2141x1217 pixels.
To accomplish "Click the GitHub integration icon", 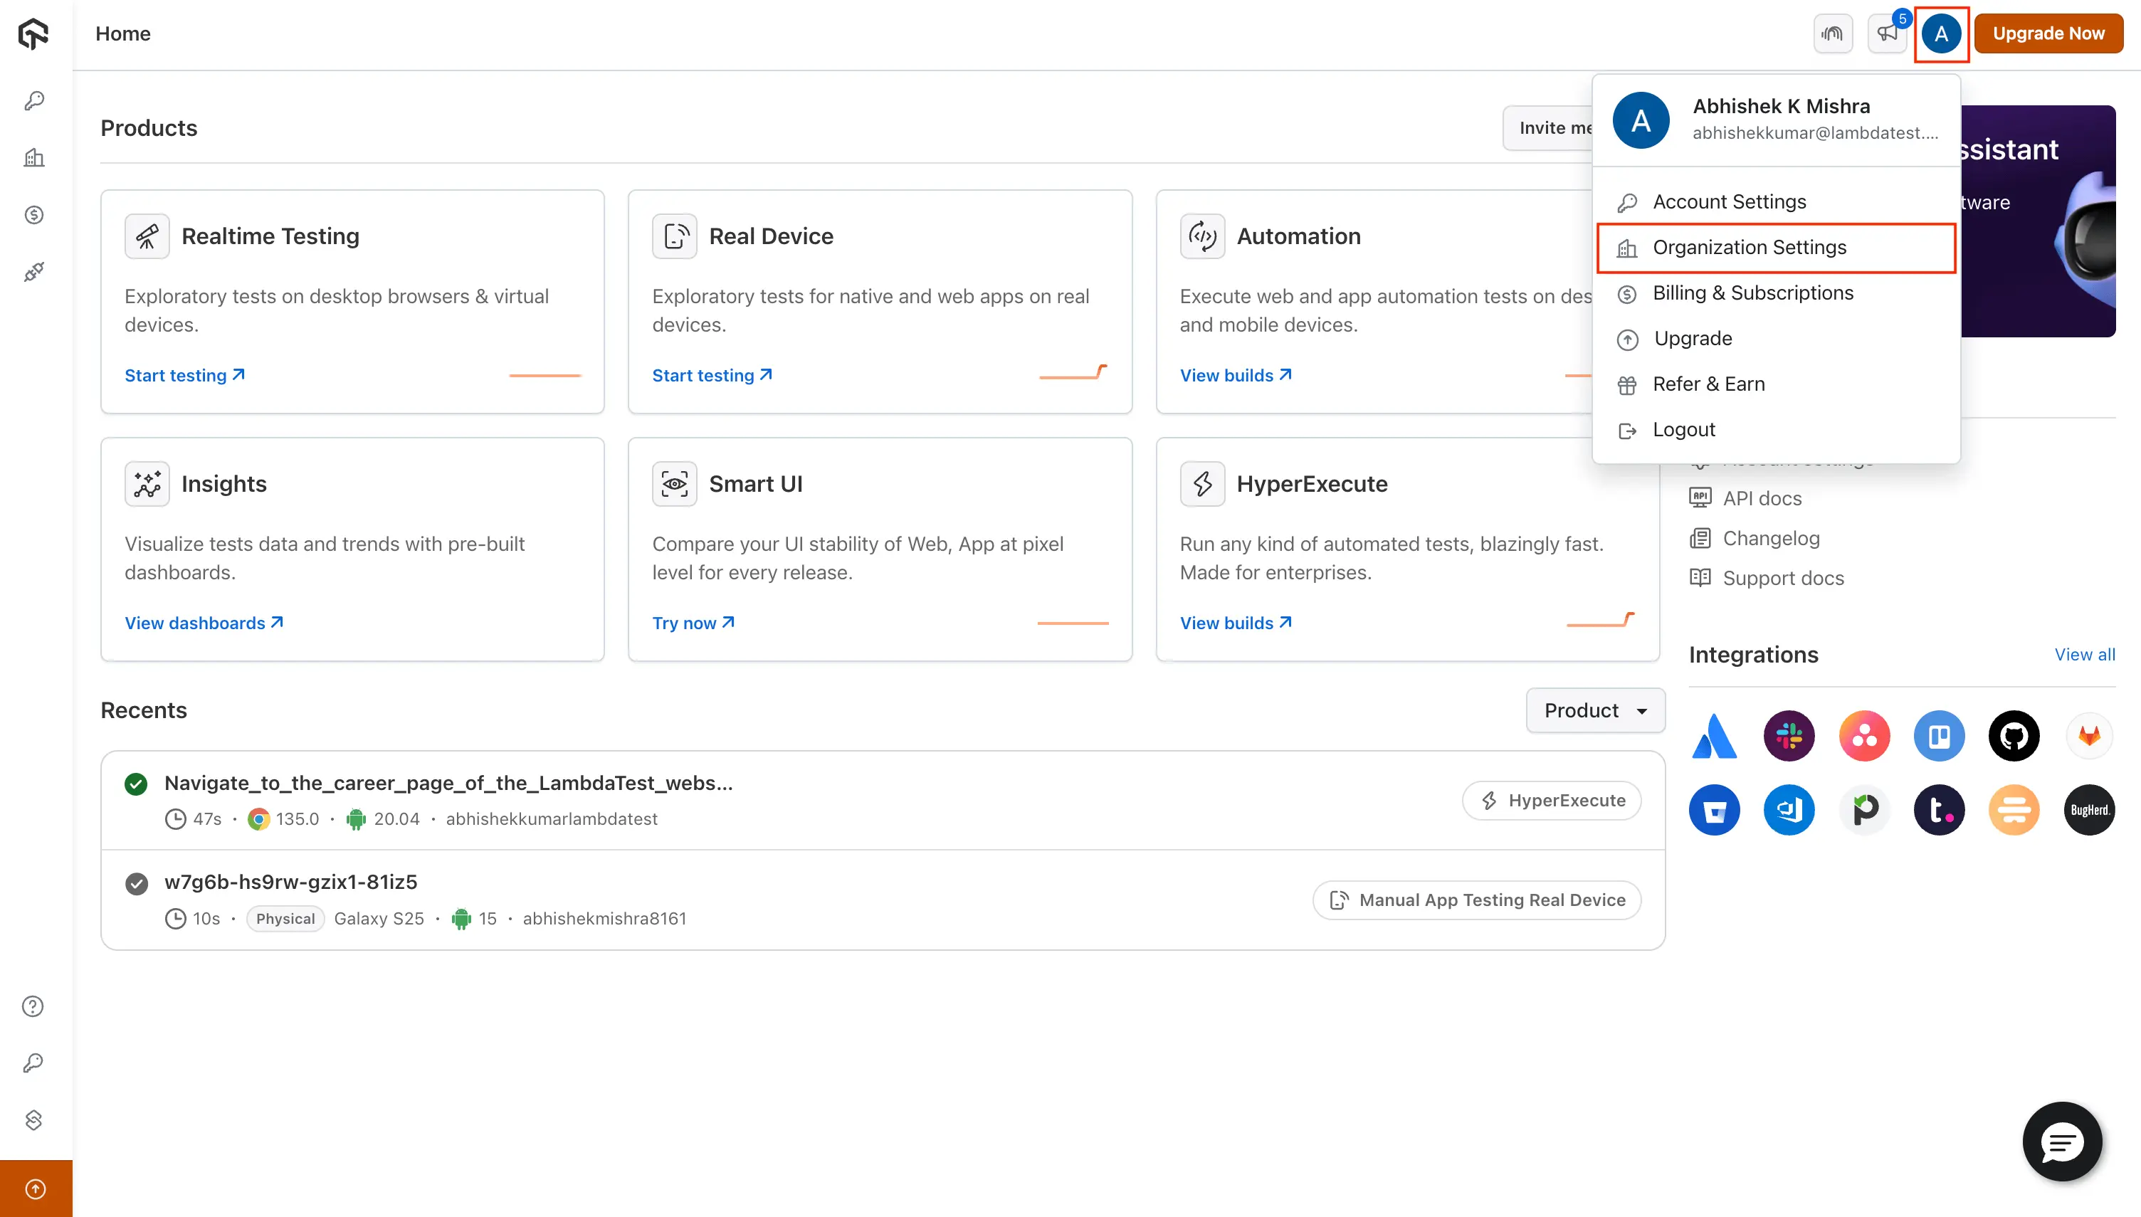I will pos(2013,736).
